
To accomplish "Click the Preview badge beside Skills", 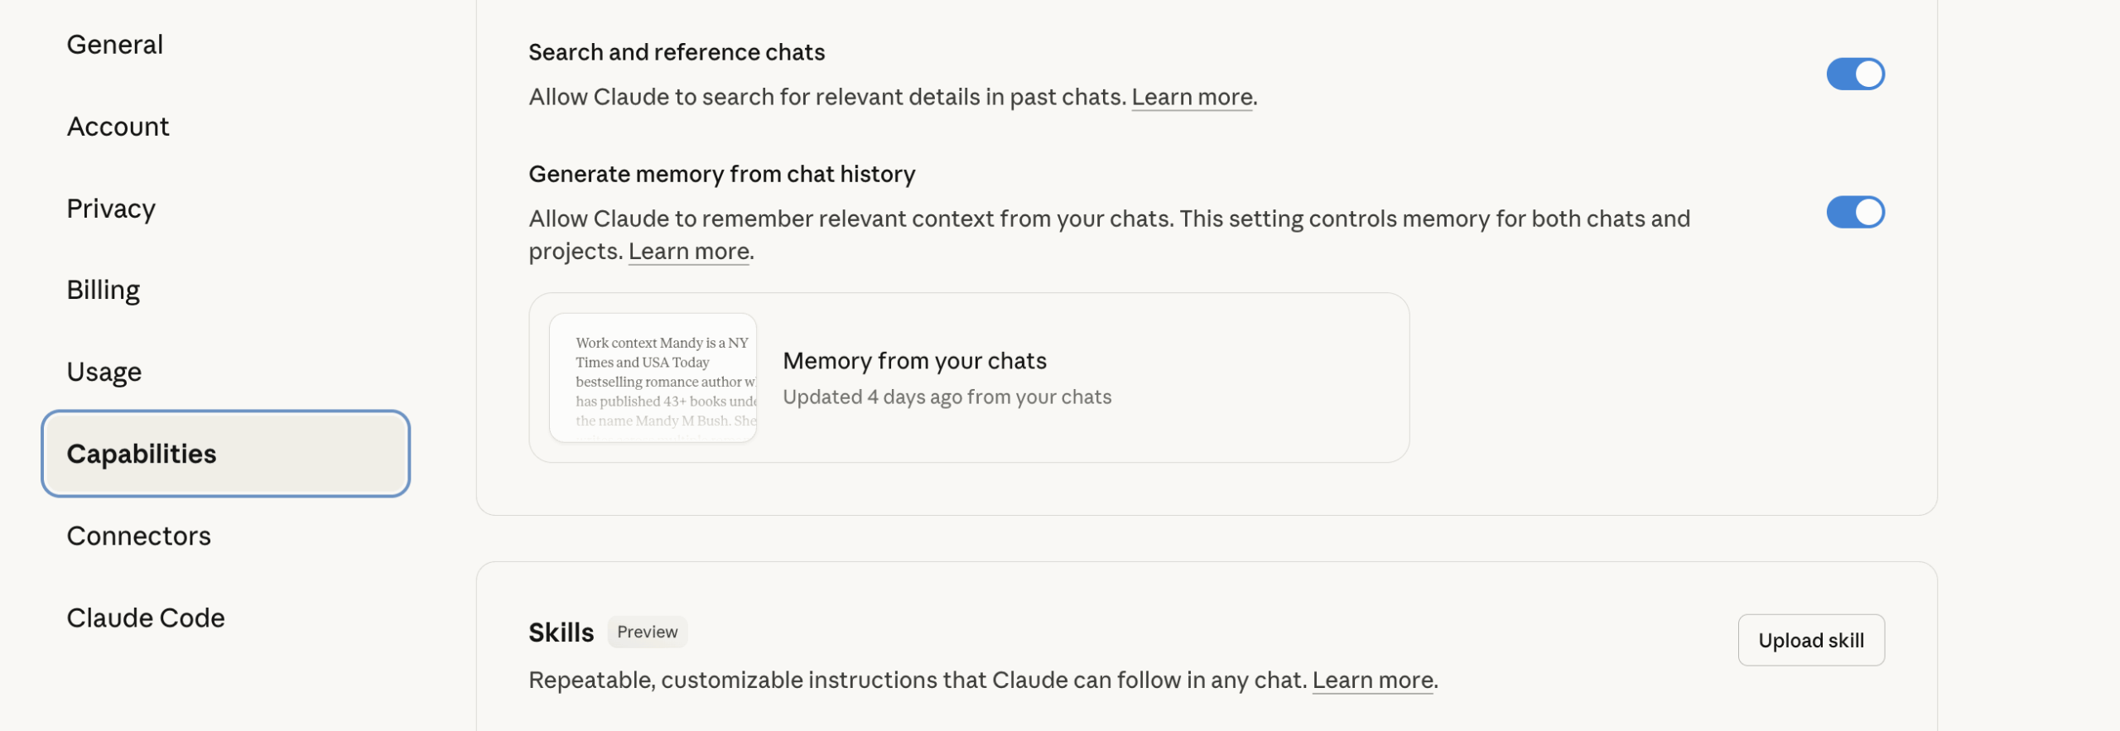I will point(647,632).
